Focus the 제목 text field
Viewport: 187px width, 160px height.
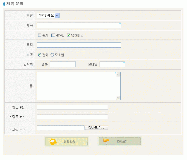click(x=79, y=25)
